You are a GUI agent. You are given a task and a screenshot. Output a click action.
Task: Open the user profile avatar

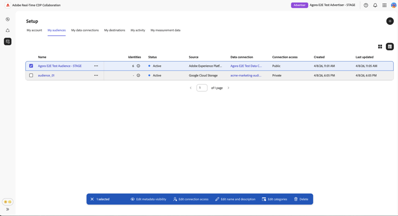(x=394, y=5)
